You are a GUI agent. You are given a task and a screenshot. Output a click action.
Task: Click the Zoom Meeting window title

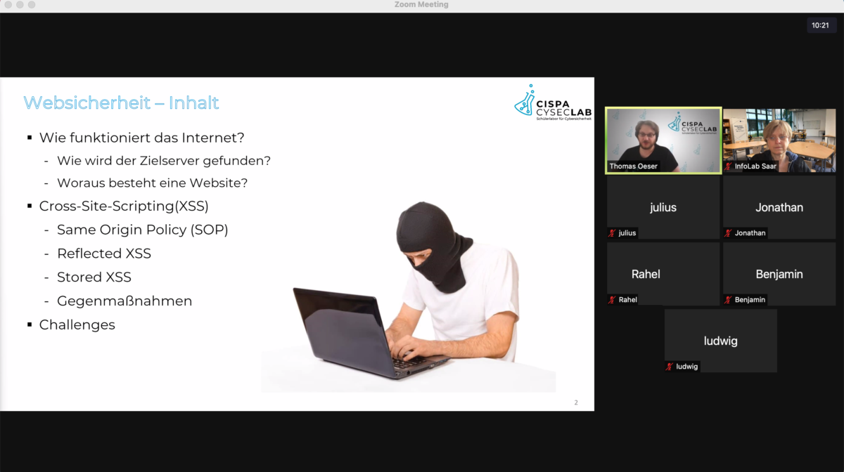tap(421, 5)
